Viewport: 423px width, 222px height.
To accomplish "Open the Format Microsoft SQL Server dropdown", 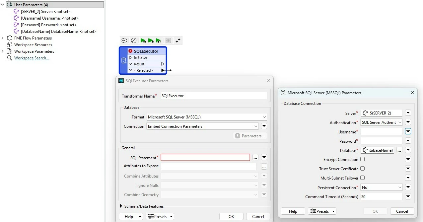I will pos(207,117).
